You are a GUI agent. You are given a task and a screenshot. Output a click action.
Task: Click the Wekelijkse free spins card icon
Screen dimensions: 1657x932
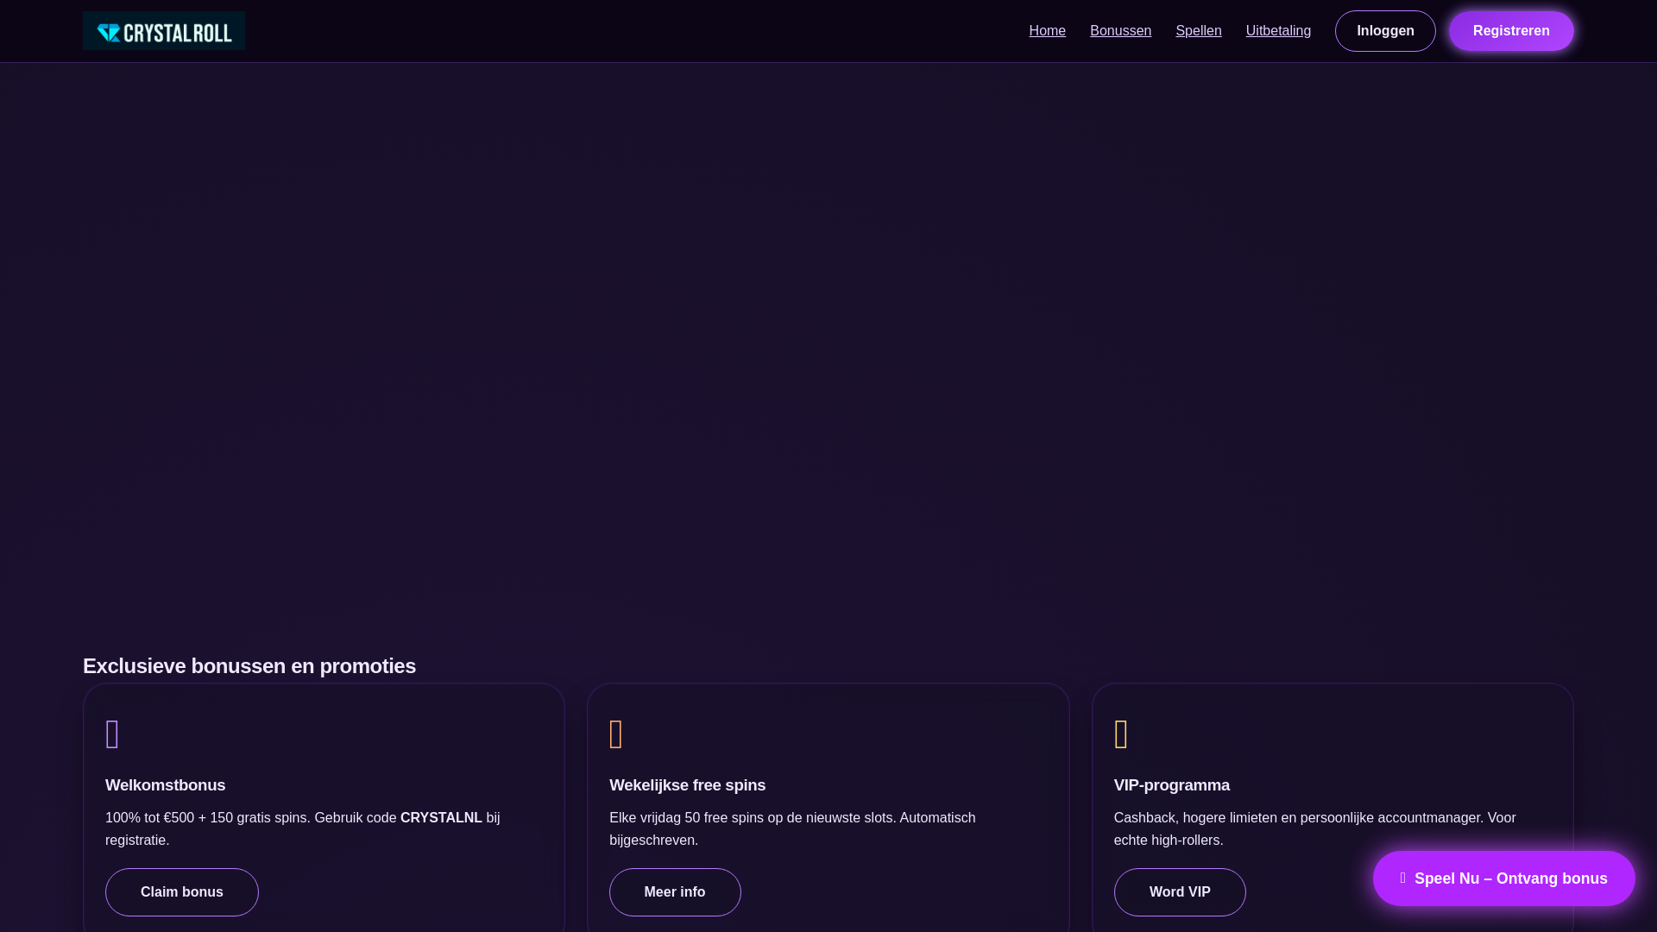(x=616, y=734)
